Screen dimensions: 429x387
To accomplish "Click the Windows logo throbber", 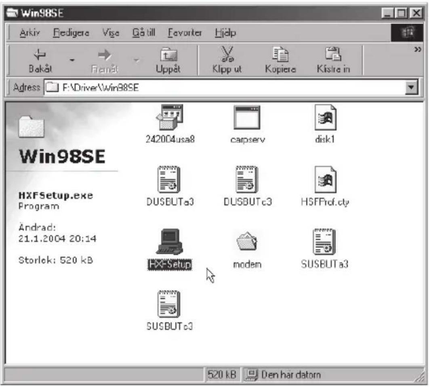I will 407,33.
